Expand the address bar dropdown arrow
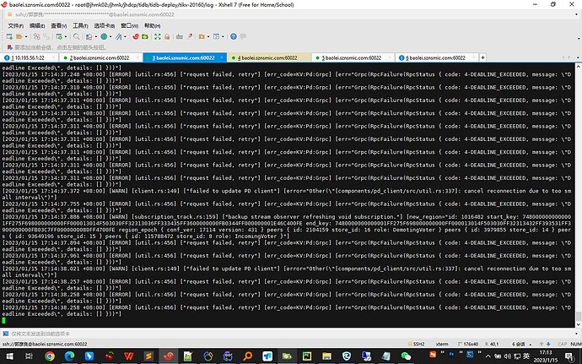The height and width of the screenshot is (364, 582). 578,14
